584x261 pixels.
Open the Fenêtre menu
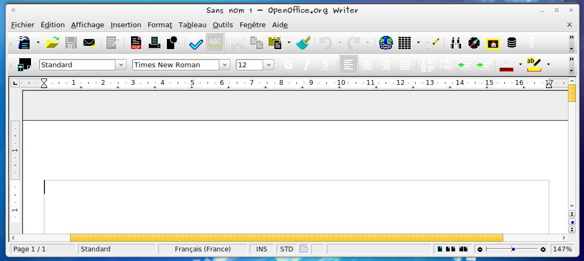[252, 25]
